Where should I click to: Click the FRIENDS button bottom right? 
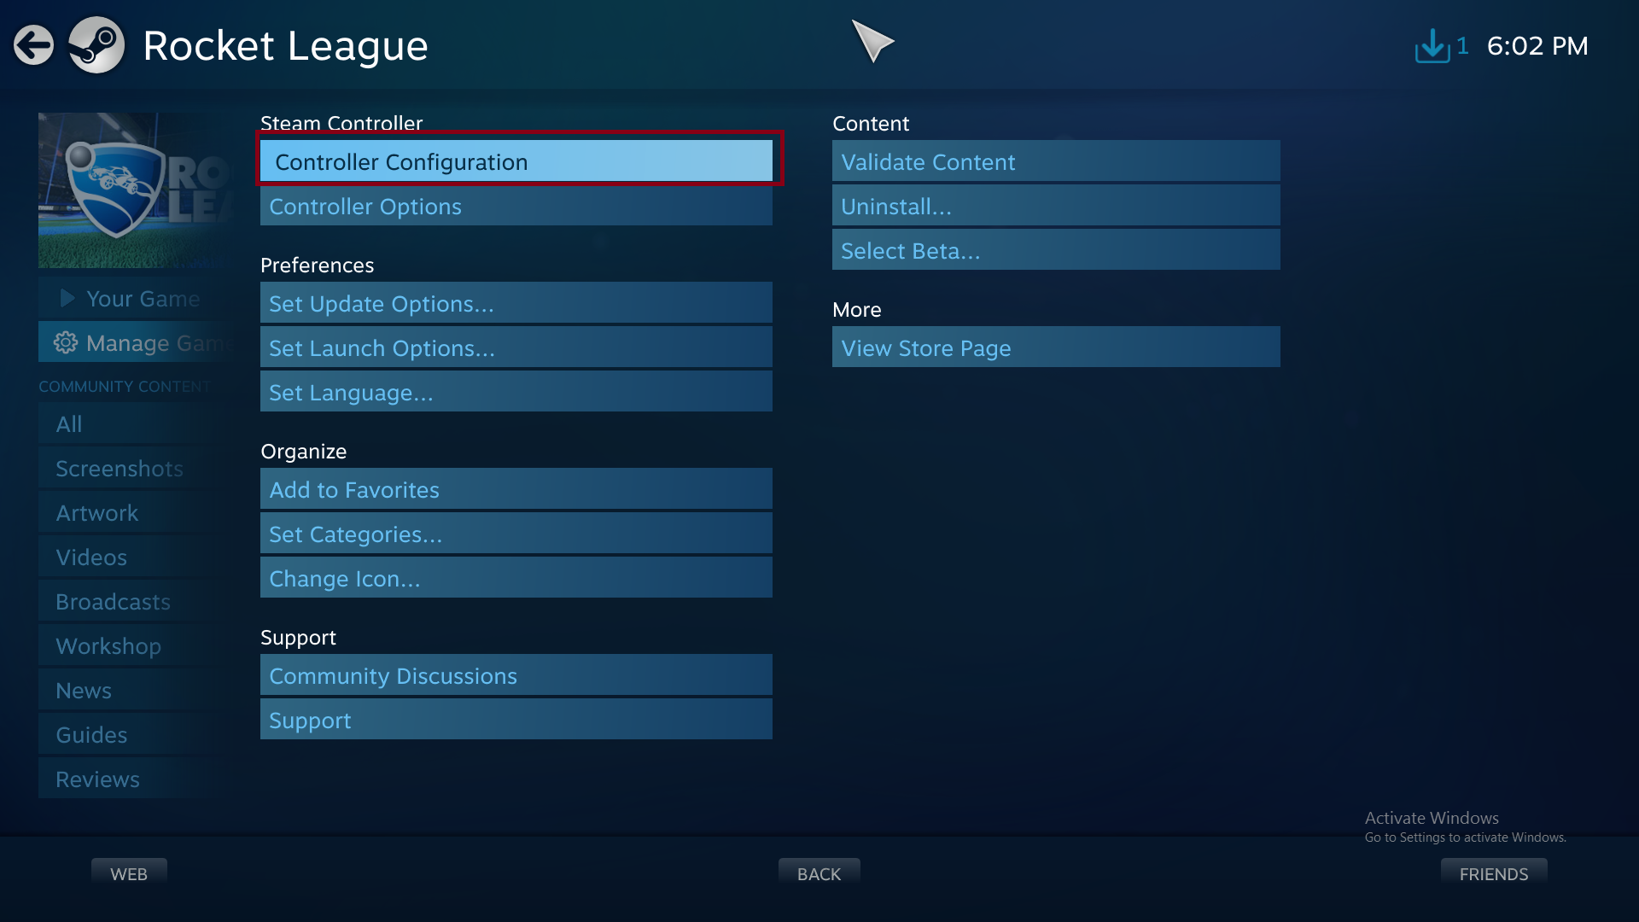tap(1493, 873)
